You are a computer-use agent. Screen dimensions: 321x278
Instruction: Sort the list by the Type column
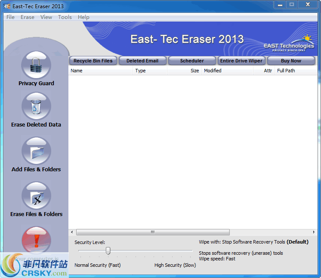[150, 71]
